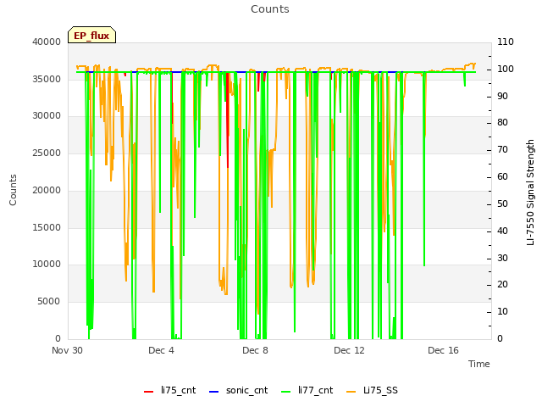Screen dimensions: 542x407
Task: Click the LI-7550 Signal Strength axis label
Action: point(530,192)
